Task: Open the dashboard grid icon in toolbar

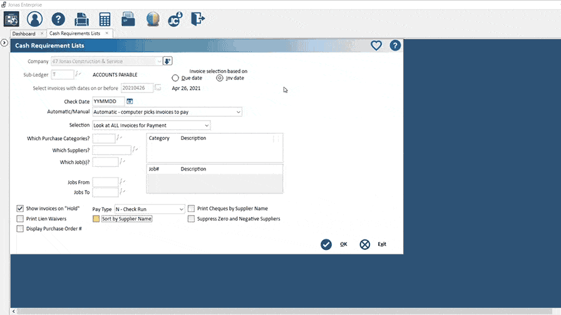Action: point(11,19)
